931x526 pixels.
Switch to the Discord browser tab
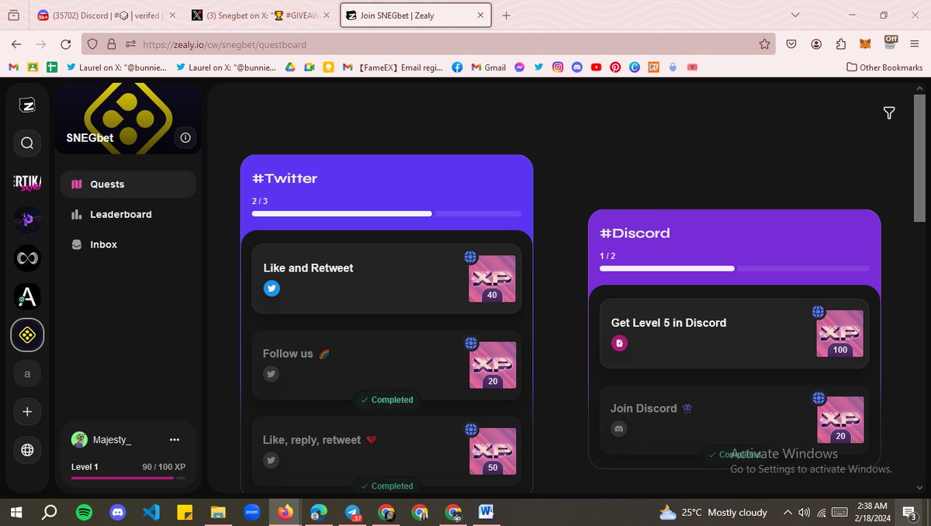tap(106, 16)
